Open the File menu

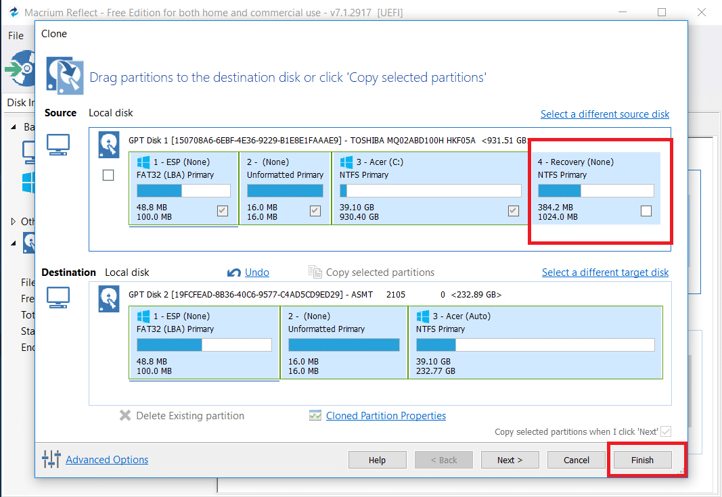[x=16, y=35]
